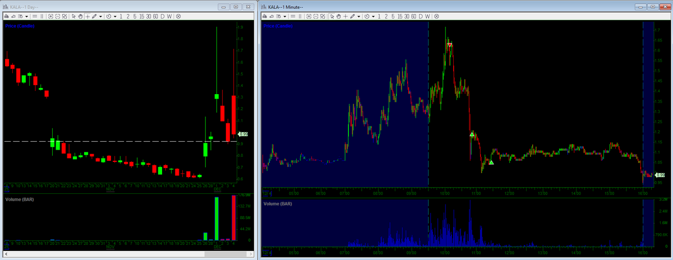
Task: Click the clock icon in 1 Minute toolbar
Action: tap(367, 16)
